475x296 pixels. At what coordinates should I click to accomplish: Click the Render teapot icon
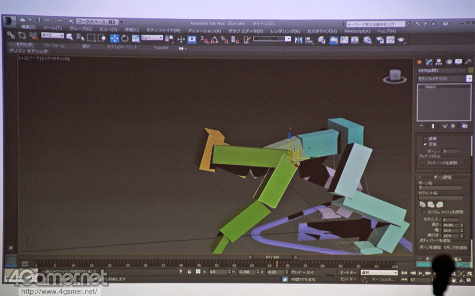pos(401,40)
